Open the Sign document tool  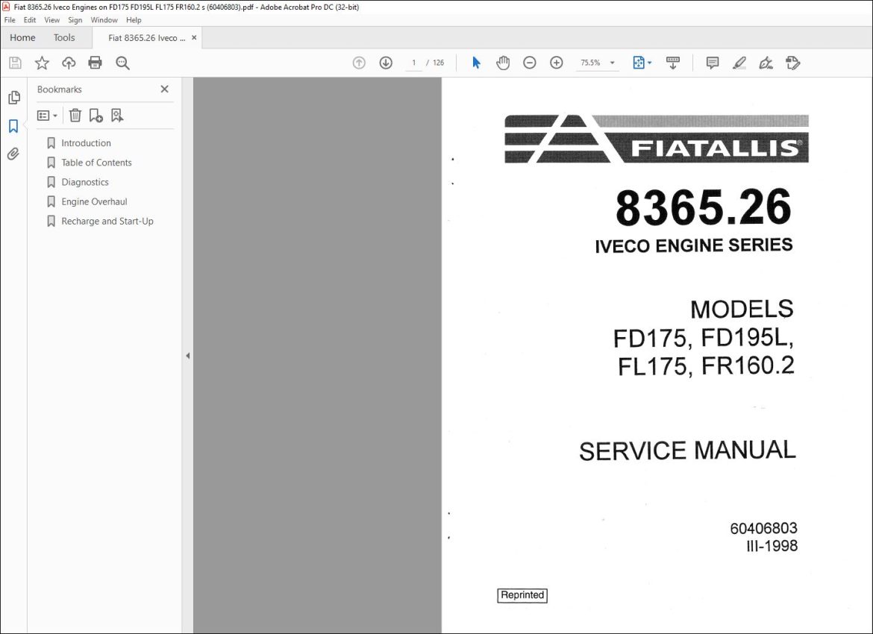[x=766, y=63]
